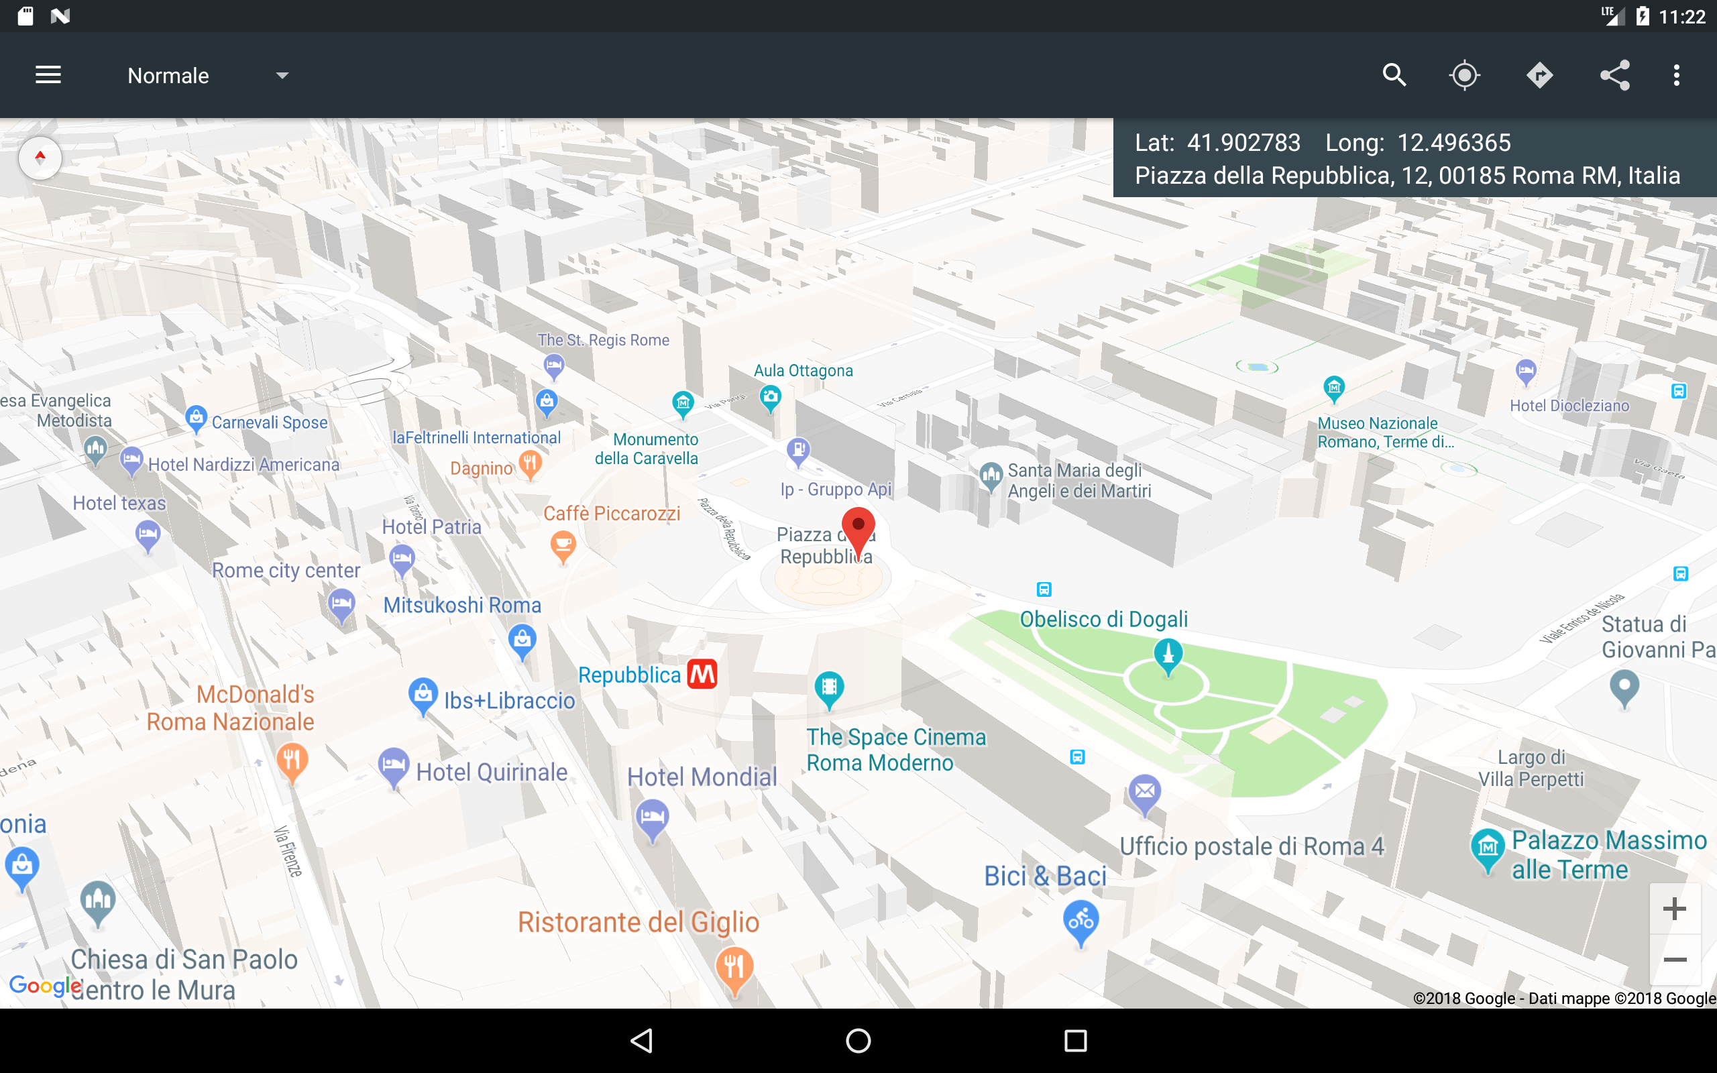Image resolution: width=1717 pixels, height=1073 pixels.
Task: Open the hamburger navigation menu
Action: pyautogui.click(x=48, y=75)
